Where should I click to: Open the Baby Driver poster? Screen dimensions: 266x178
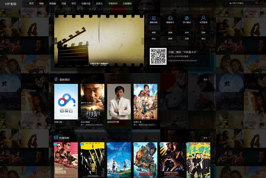pos(66,160)
